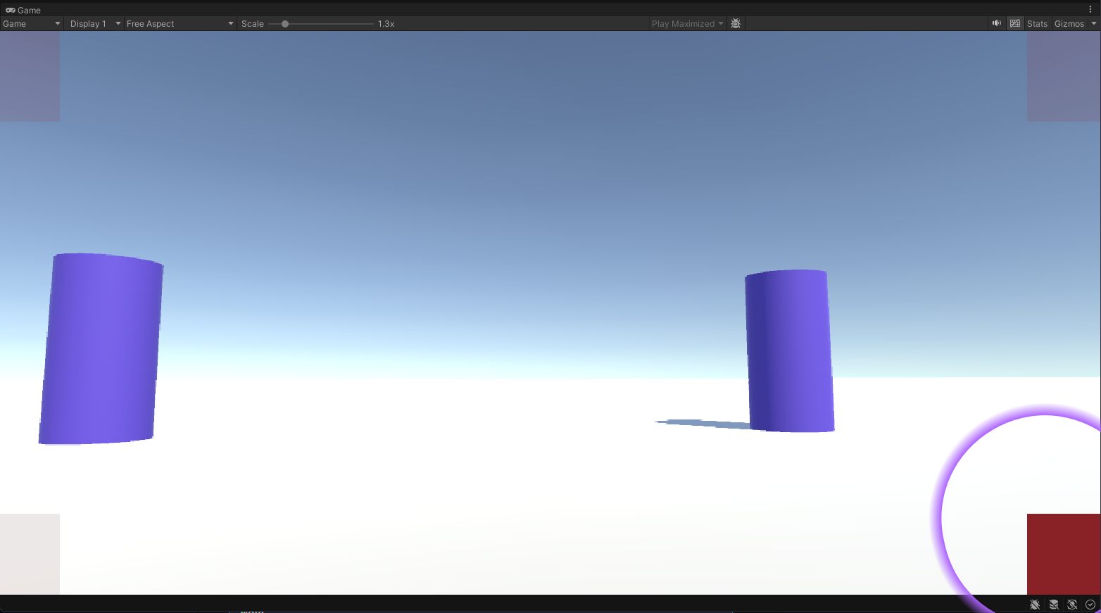This screenshot has width=1101, height=613.
Task: Open the Display 1 dropdown
Action: 95,24
